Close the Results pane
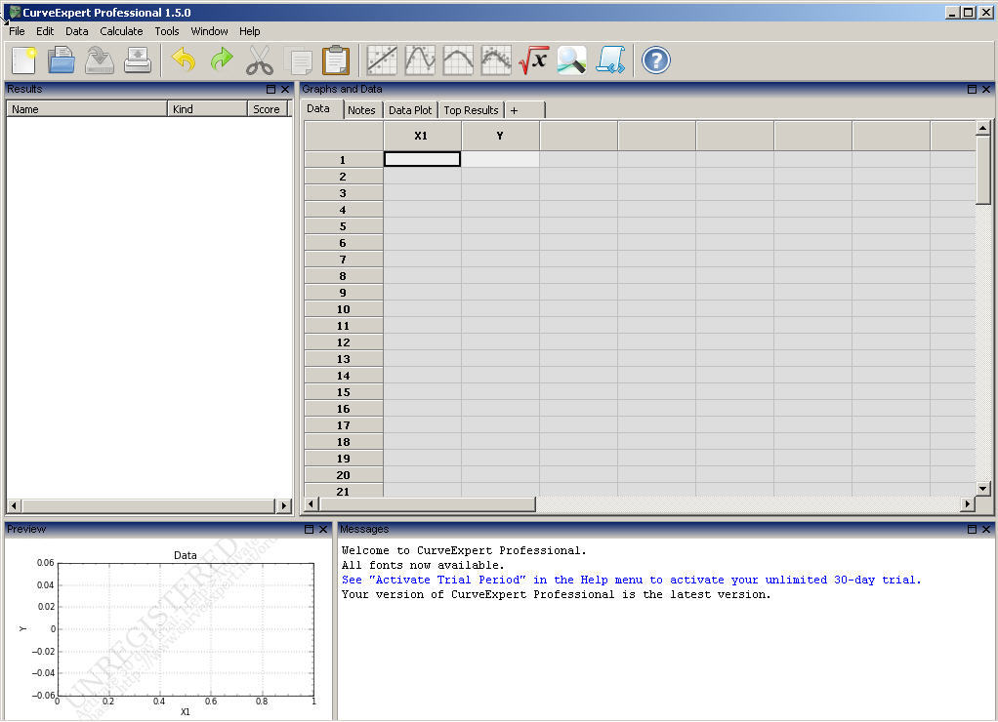The height and width of the screenshot is (722, 998). point(285,89)
